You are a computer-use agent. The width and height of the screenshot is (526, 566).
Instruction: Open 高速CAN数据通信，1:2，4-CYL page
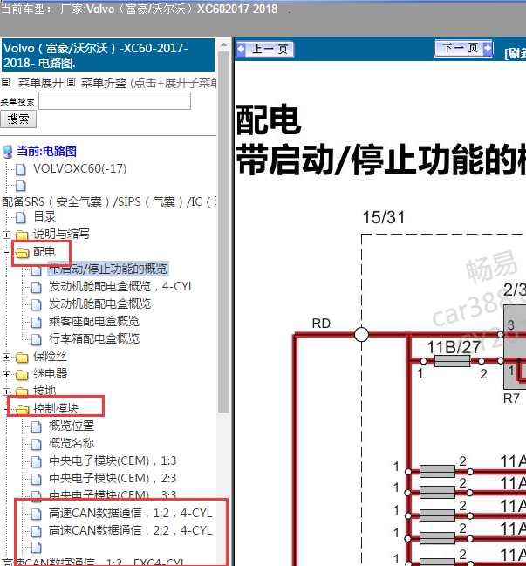point(131,513)
